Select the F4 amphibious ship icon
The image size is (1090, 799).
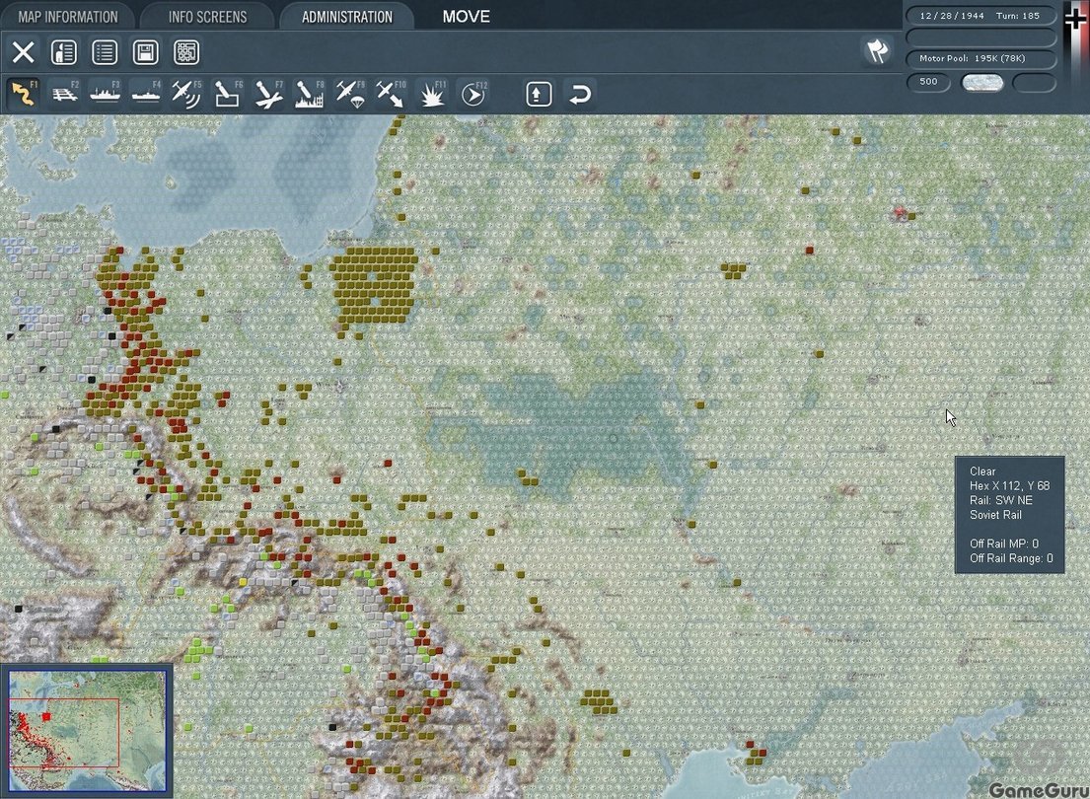click(x=146, y=94)
